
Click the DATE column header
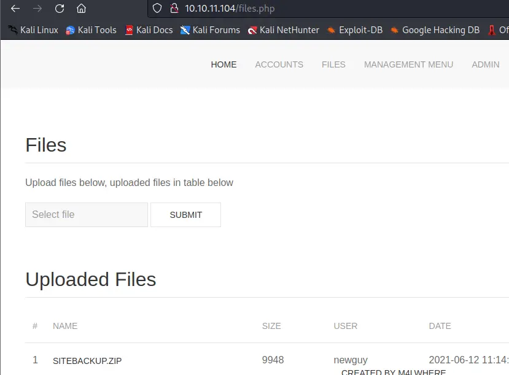coord(440,326)
